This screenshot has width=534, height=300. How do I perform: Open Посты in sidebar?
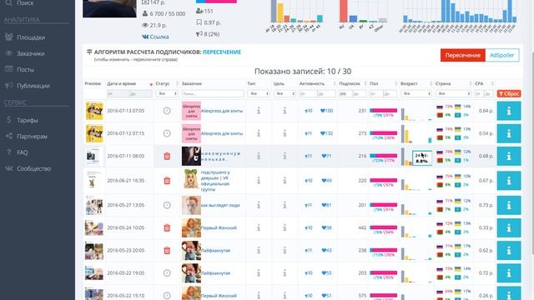(26, 70)
